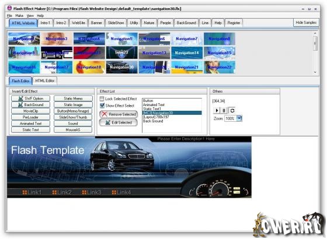This screenshot has width=327, height=239.
Task: Enable Lock Selected Effect checkbox
Action: click(x=102, y=99)
